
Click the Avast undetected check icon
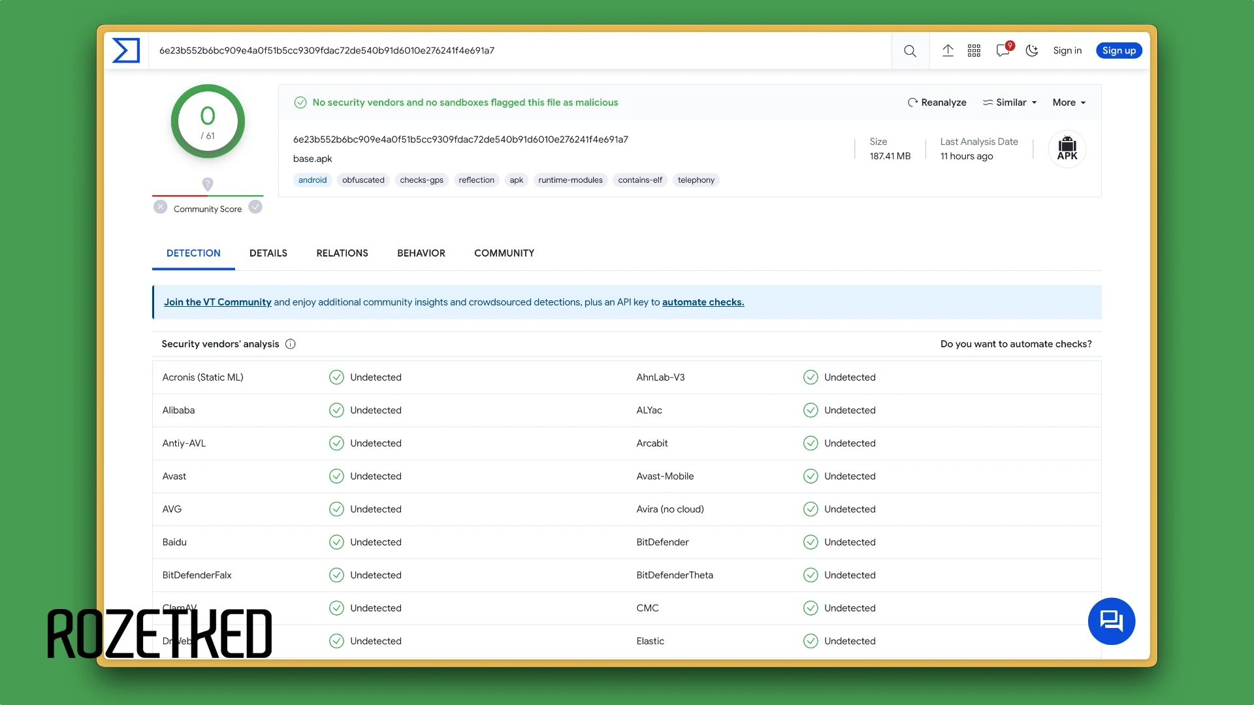point(336,476)
